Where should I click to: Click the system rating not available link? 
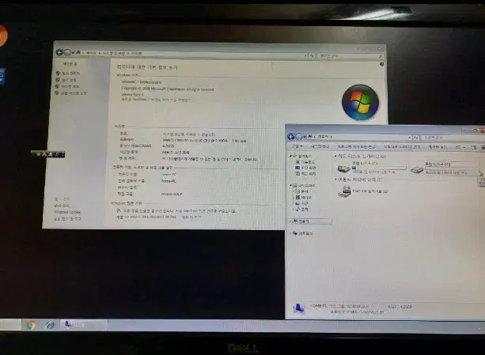(x=188, y=134)
